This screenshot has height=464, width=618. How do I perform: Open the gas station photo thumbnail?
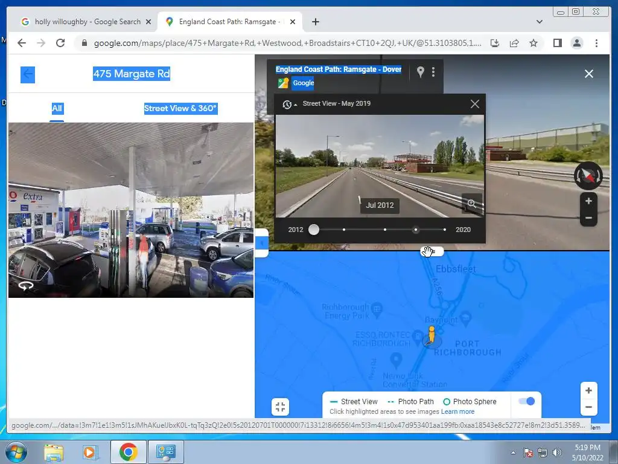click(131, 210)
